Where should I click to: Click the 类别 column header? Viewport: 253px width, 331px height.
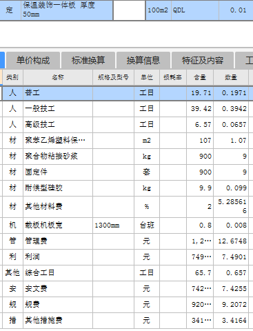[x=12, y=77]
